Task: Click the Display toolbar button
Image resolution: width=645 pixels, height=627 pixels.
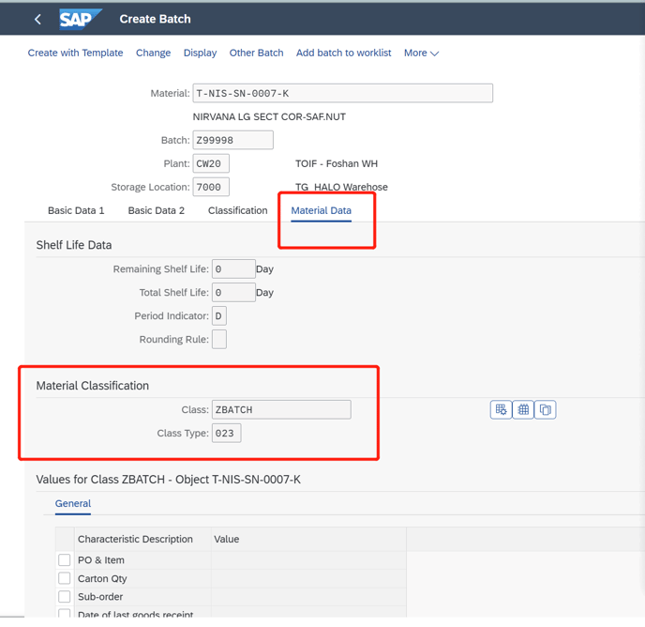Action: tap(200, 54)
